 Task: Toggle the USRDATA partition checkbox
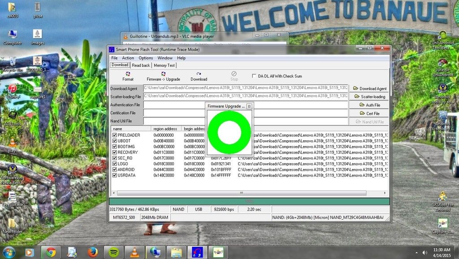tap(115, 175)
